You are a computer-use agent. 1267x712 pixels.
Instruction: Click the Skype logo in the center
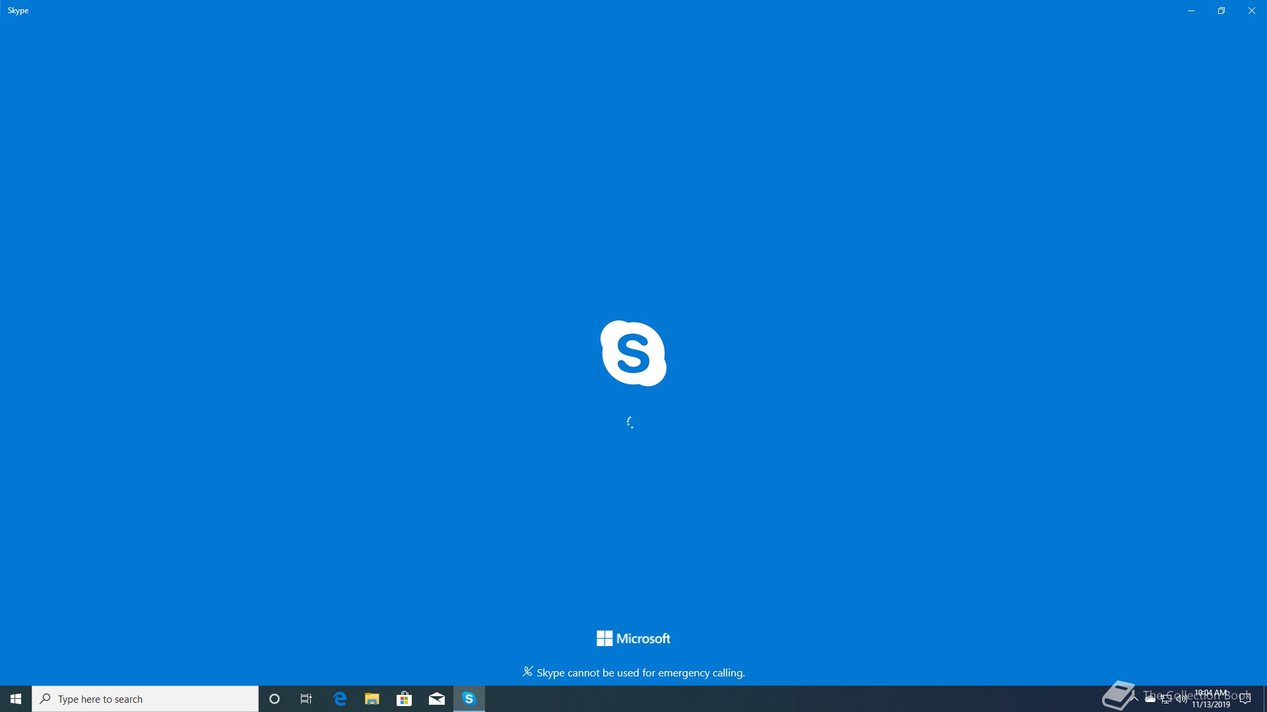(633, 353)
